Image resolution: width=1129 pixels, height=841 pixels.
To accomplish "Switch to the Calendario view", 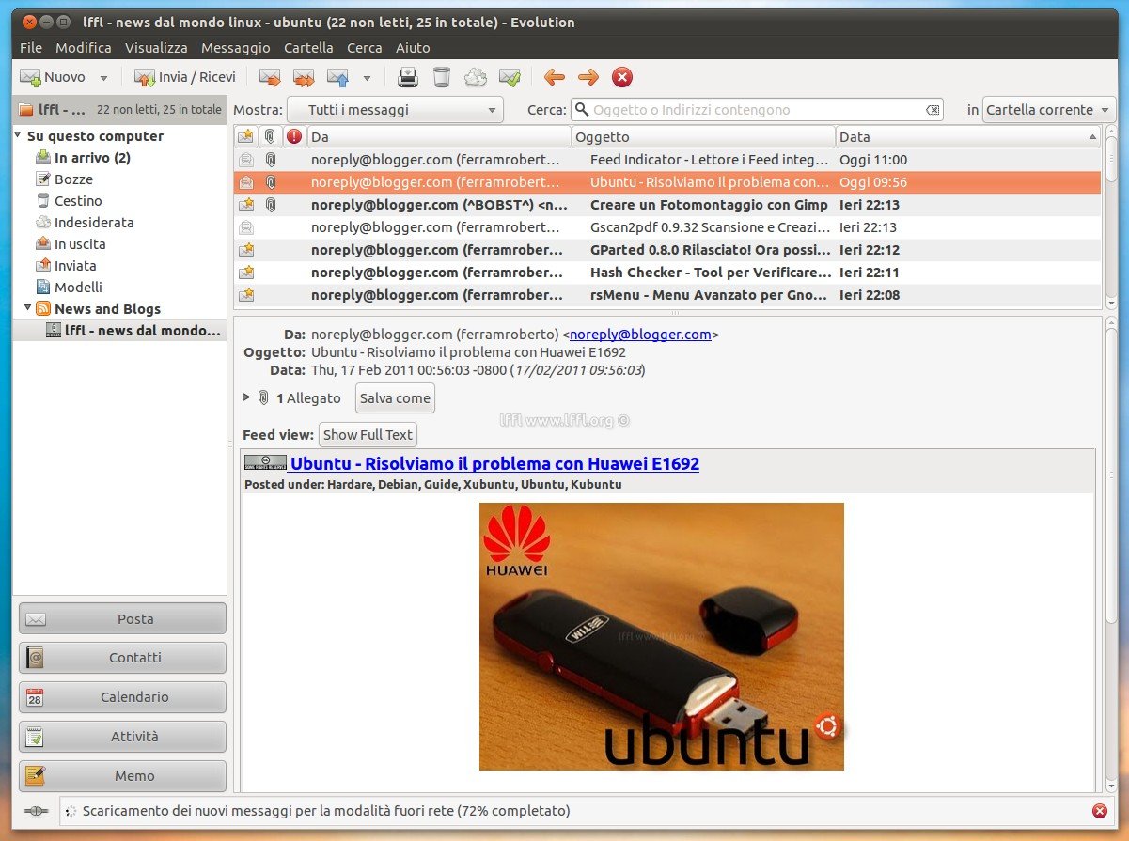I will [x=122, y=697].
